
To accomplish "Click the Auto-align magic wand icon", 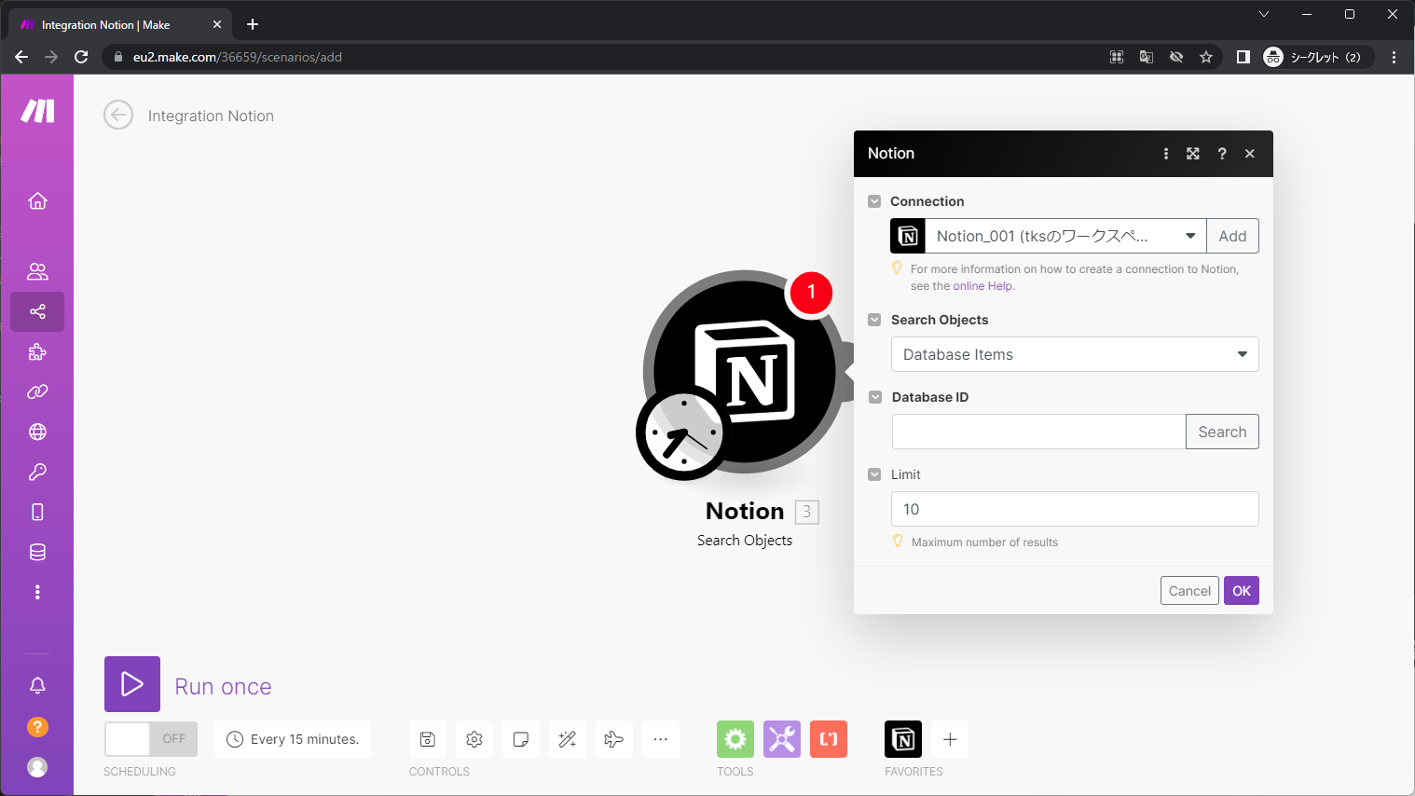I will (568, 739).
